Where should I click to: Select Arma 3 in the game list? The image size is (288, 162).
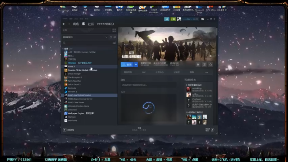pyautogui.click(x=89, y=67)
